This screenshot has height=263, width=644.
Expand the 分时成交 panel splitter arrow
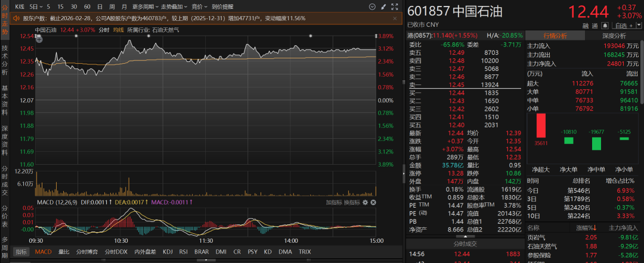(x=465, y=236)
